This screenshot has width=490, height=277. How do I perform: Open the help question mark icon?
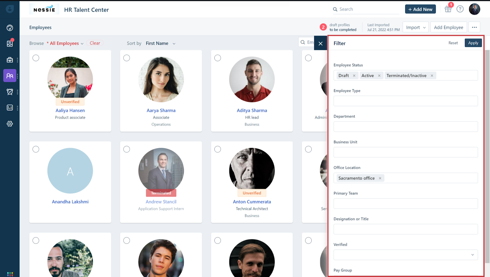click(x=460, y=9)
